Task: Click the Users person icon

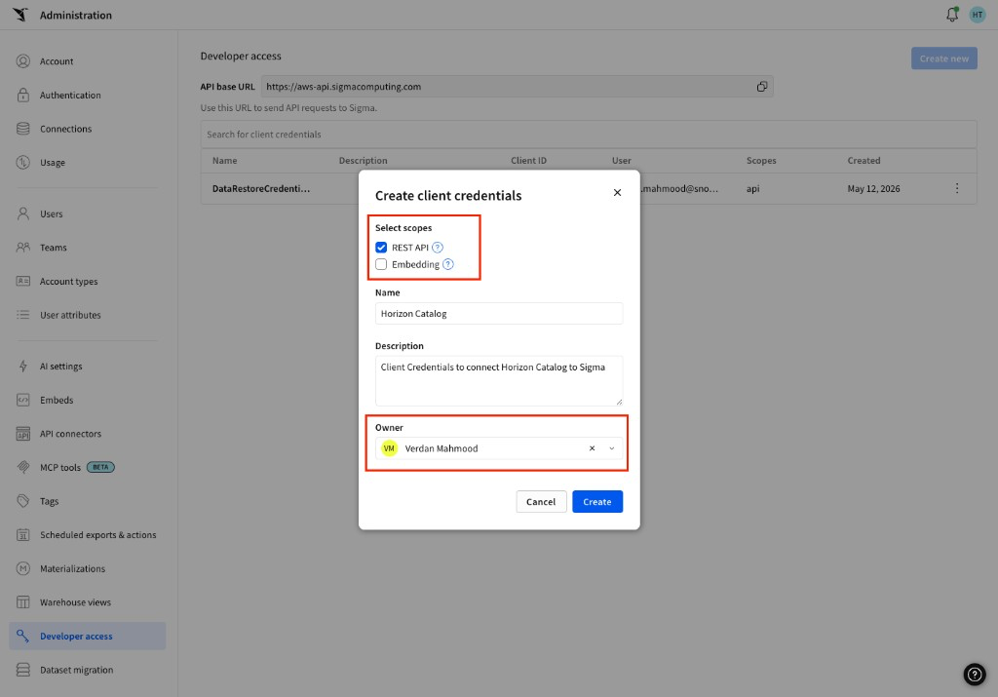Action: (23, 213)
